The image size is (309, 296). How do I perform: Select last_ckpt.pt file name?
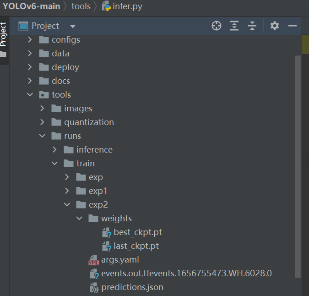[136, 246]
